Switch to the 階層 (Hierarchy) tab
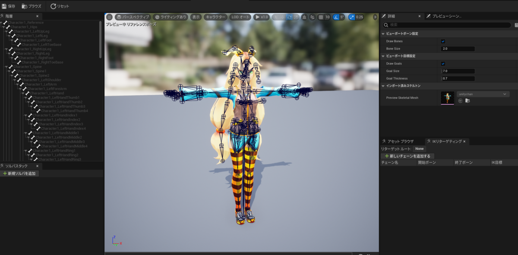 (x=9, y=16)
